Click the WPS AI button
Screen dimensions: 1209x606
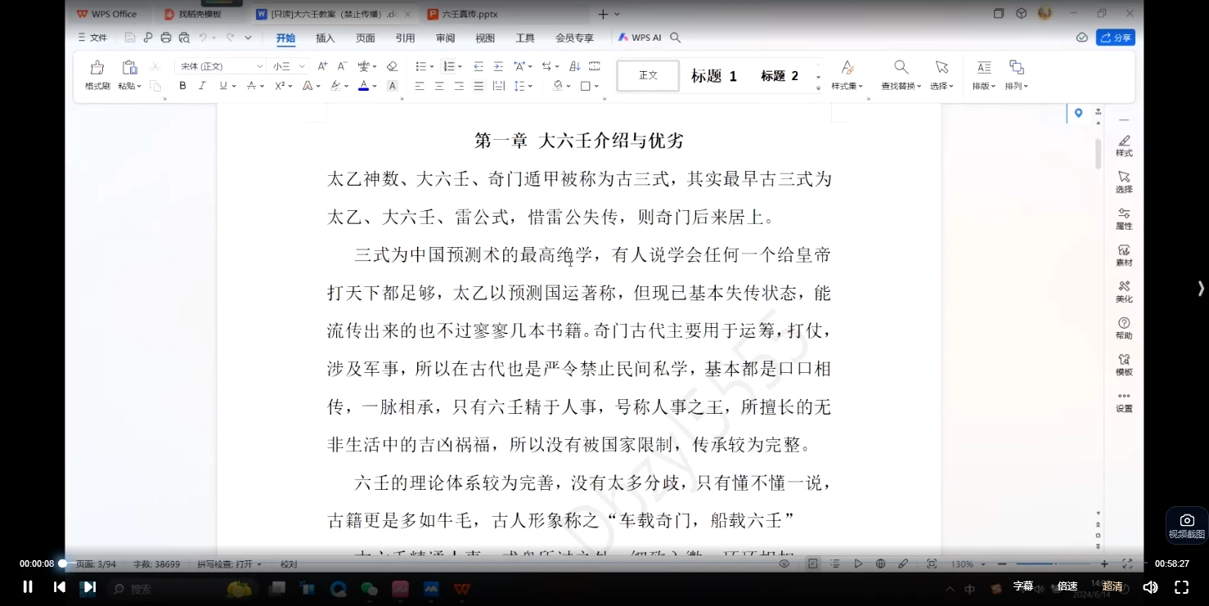point(639,38)
